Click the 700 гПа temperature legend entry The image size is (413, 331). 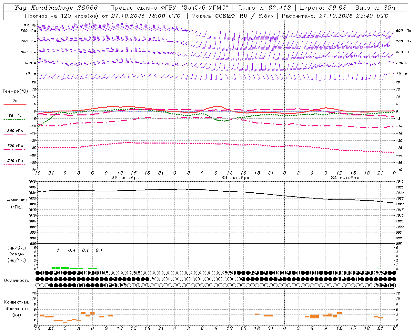click(15, 146)
